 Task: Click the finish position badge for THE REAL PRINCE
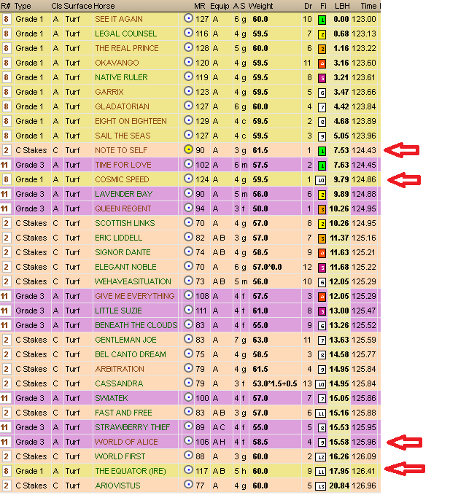coord(322,48)
